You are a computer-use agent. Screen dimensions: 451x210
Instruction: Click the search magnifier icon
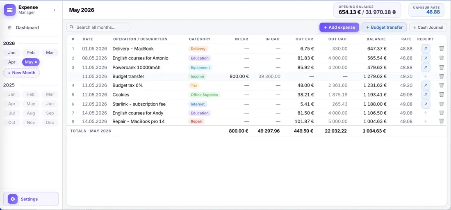pos(72,27)
